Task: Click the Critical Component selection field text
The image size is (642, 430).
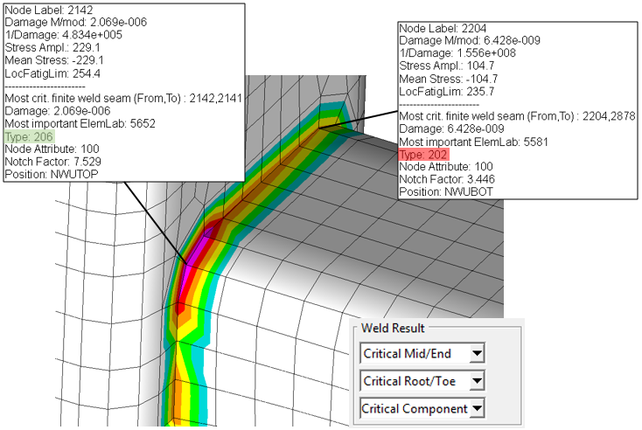Action: pos(413,408)
